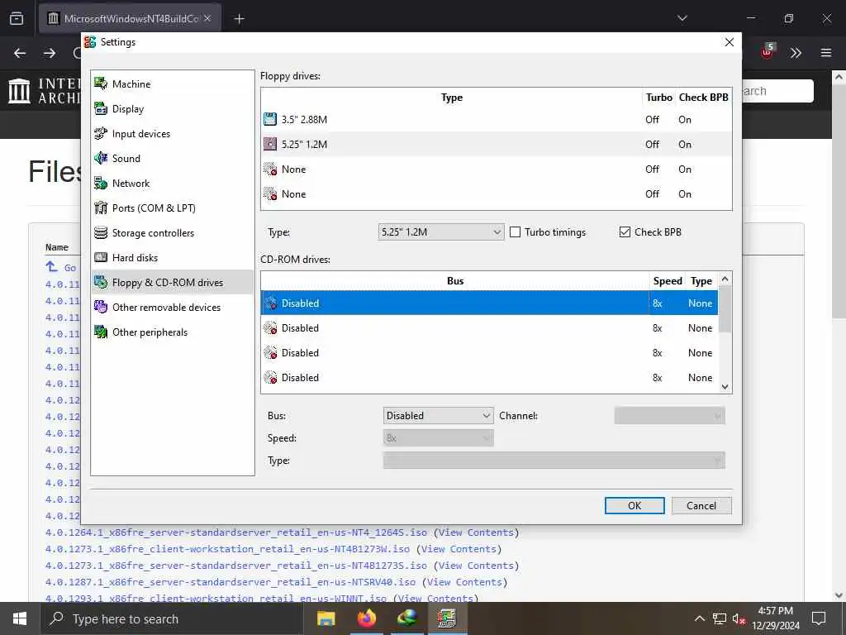The height and width of the screenshot is (635, 846).
Task: Click the highlighted Disabled CD-ROM icon
Action: click(270, 303)
